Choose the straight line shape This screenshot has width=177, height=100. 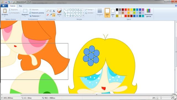(x=65, y=10)
